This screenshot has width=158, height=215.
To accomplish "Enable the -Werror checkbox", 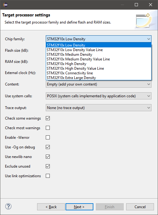I will [48, 137].
